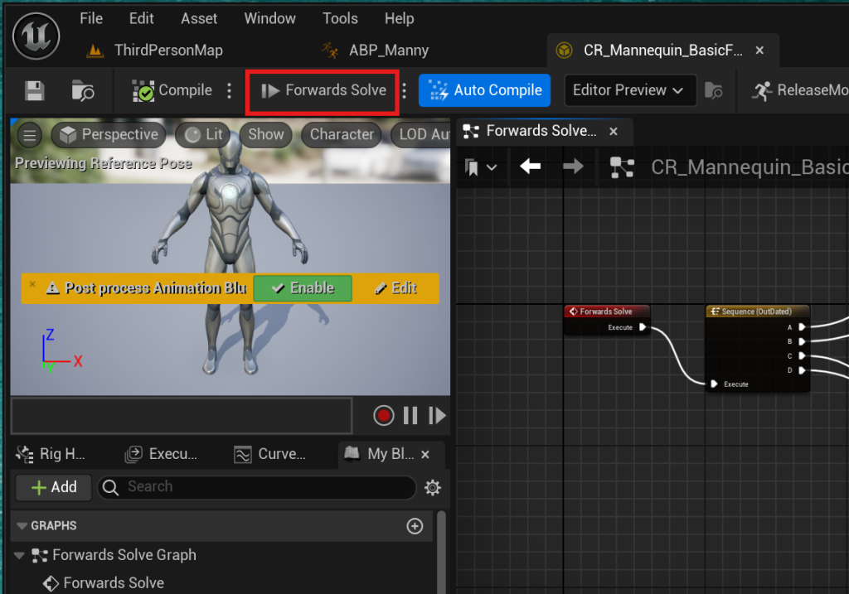Enable post process Animation Blueprint
The width and height of the screenshot is (849, 594).
[x=303, y=287]
